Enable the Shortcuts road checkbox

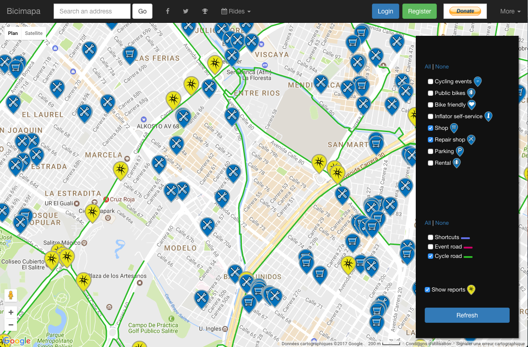point(431,237)
